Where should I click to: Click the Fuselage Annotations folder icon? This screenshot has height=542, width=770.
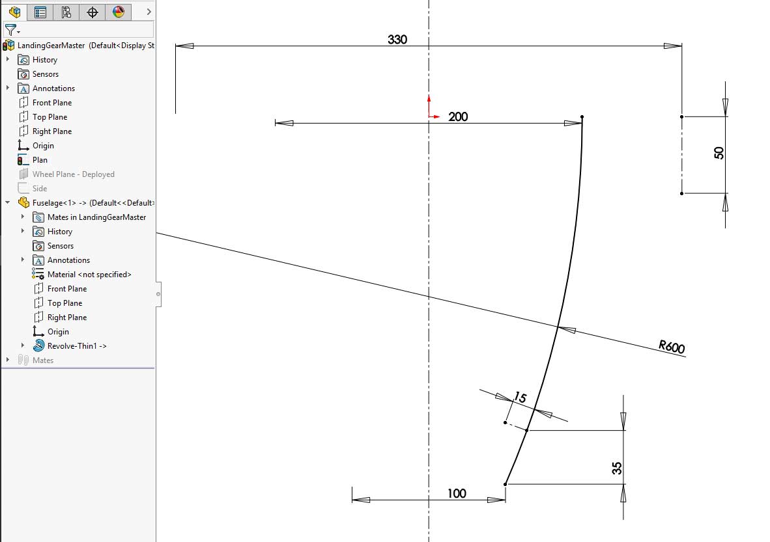38,260
